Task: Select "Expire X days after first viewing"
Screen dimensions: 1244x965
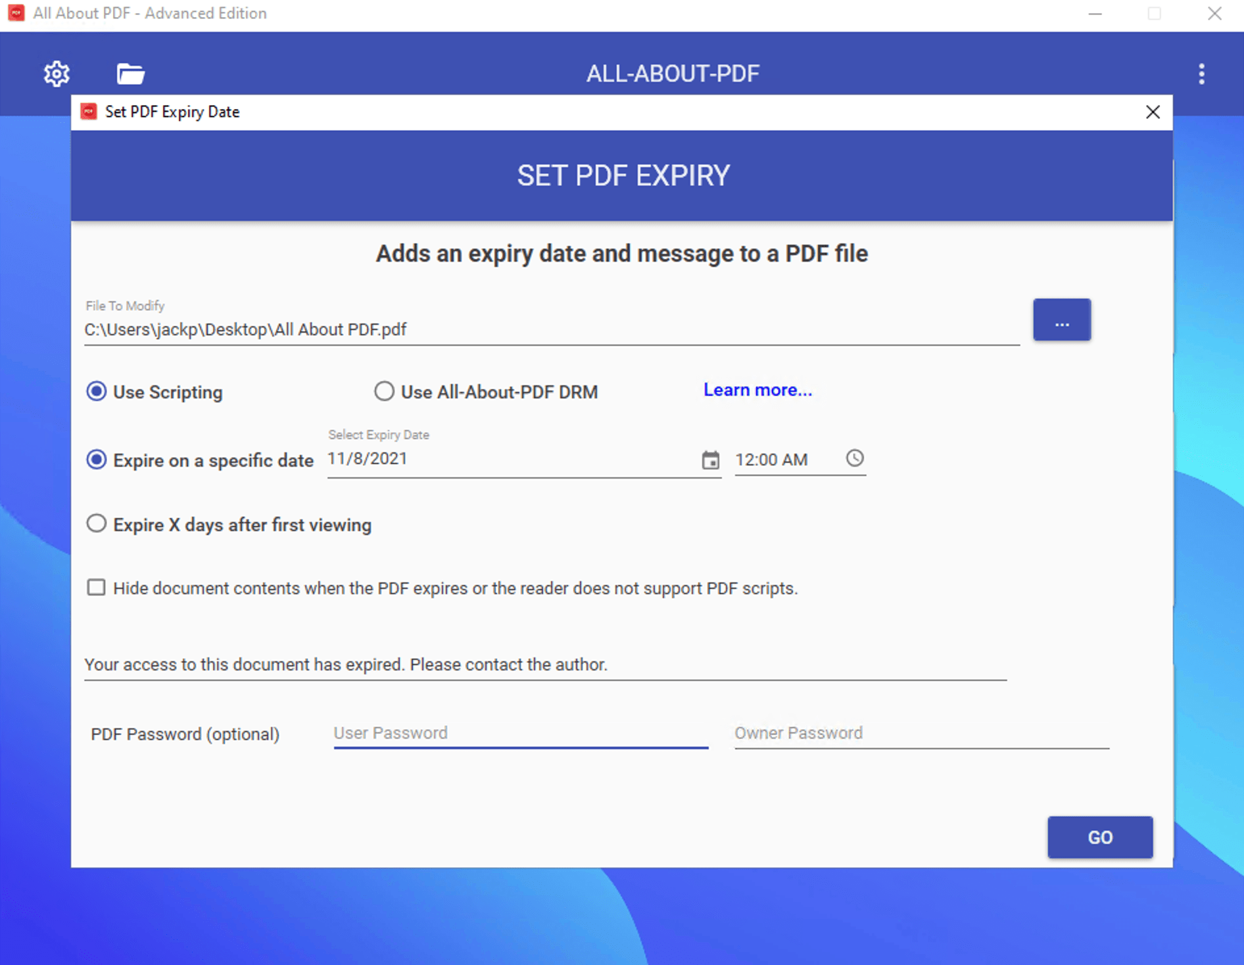Action: coord(96,523)
